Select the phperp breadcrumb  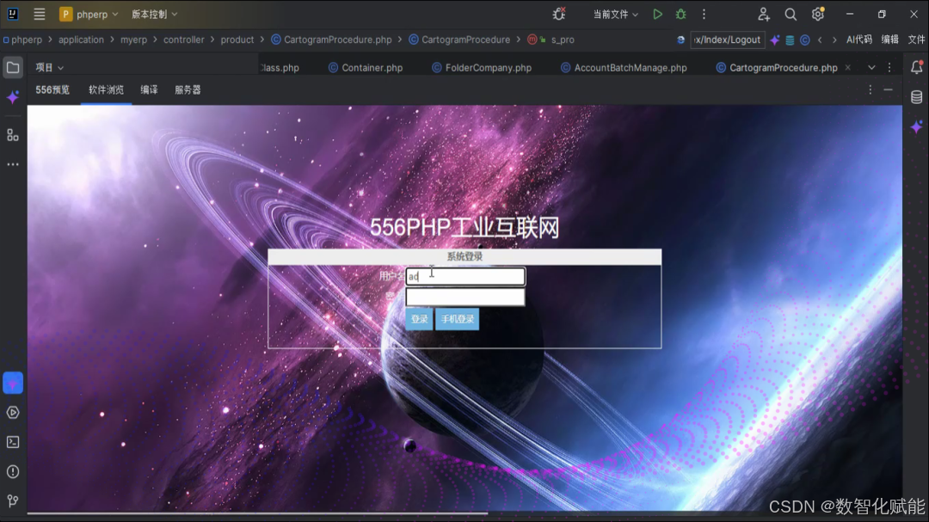point(27,40)
